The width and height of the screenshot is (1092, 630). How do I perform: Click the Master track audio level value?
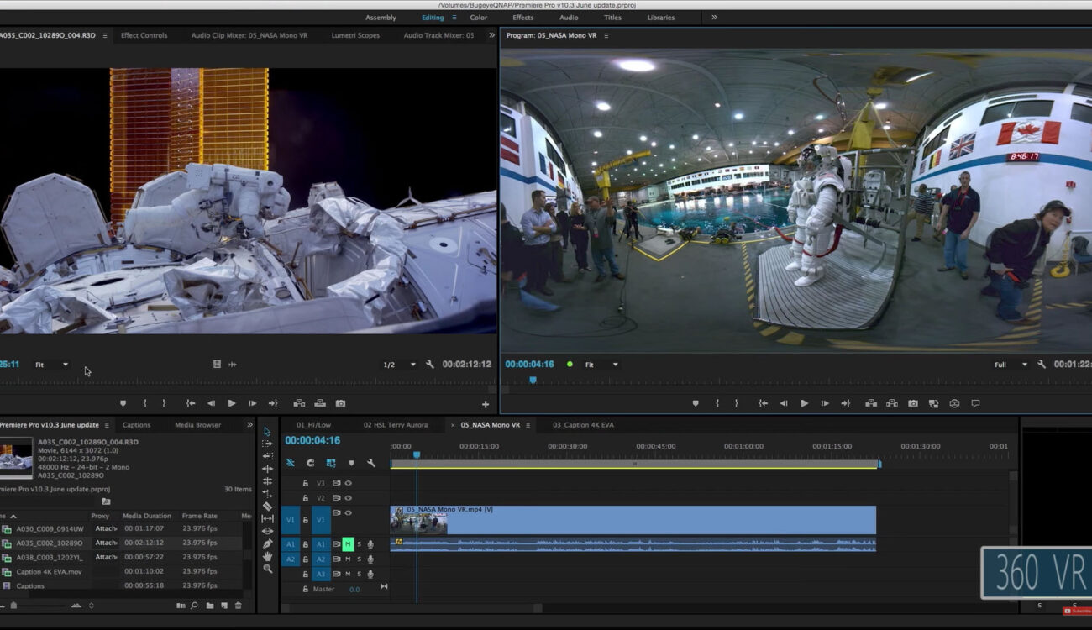(354, 589)
